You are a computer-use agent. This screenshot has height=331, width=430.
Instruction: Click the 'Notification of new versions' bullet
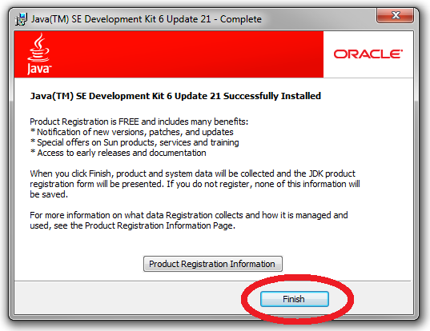tap(132, 132)
